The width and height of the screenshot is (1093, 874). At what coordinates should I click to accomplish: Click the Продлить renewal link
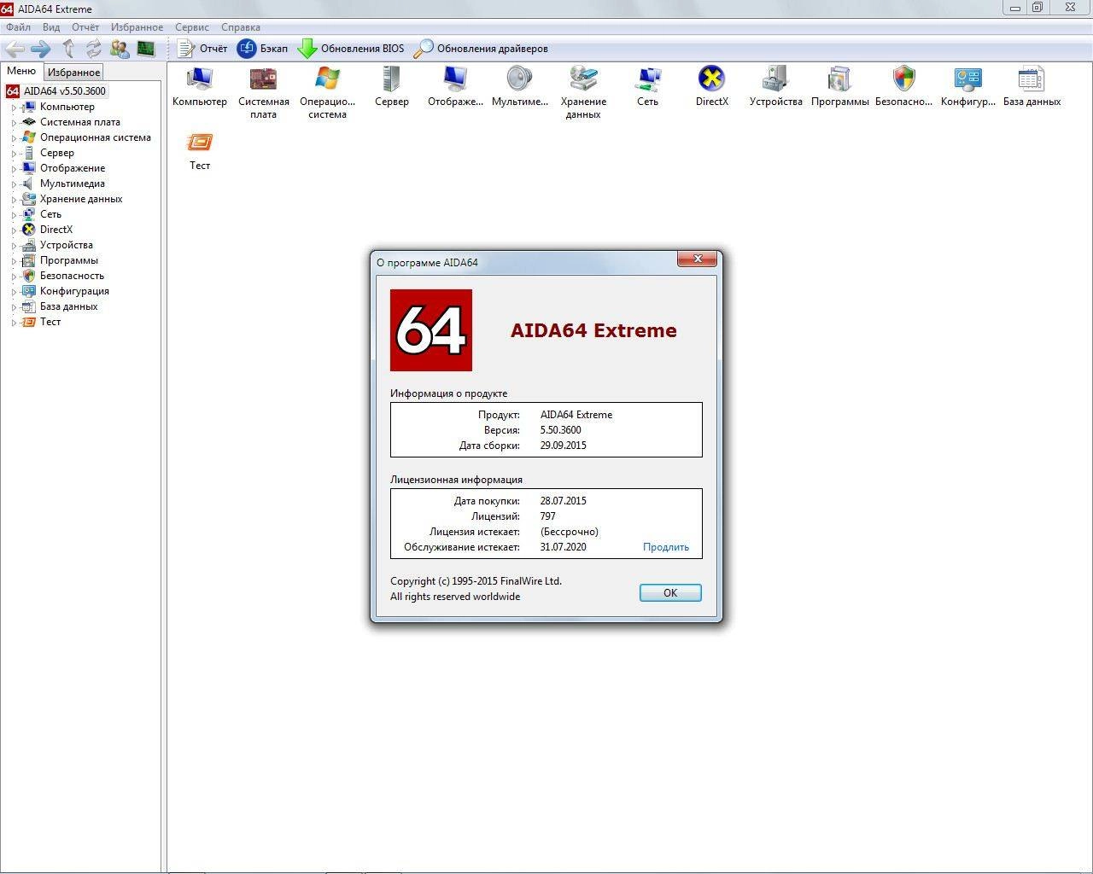click(666, 547)
